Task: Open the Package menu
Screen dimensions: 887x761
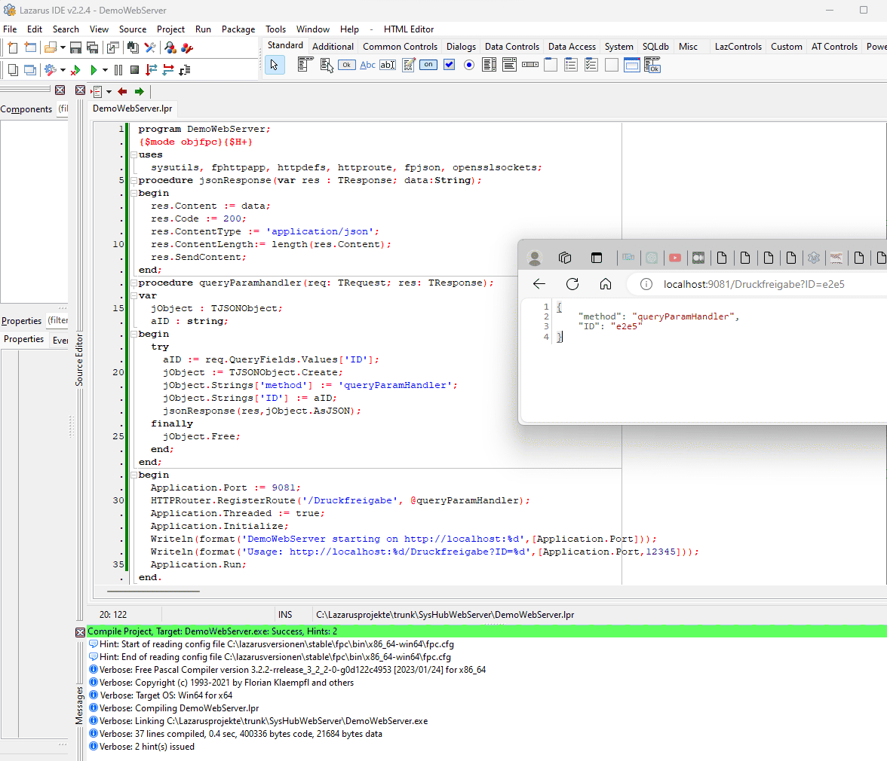Action: pos(238,29)
